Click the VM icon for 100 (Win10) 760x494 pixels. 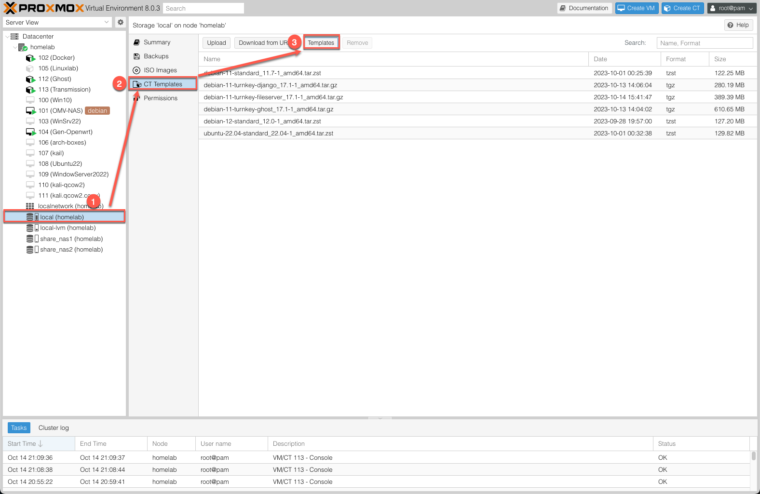point(30,100)
